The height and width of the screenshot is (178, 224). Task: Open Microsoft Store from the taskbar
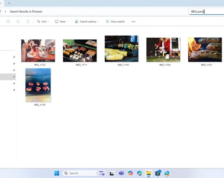point(158,173)
